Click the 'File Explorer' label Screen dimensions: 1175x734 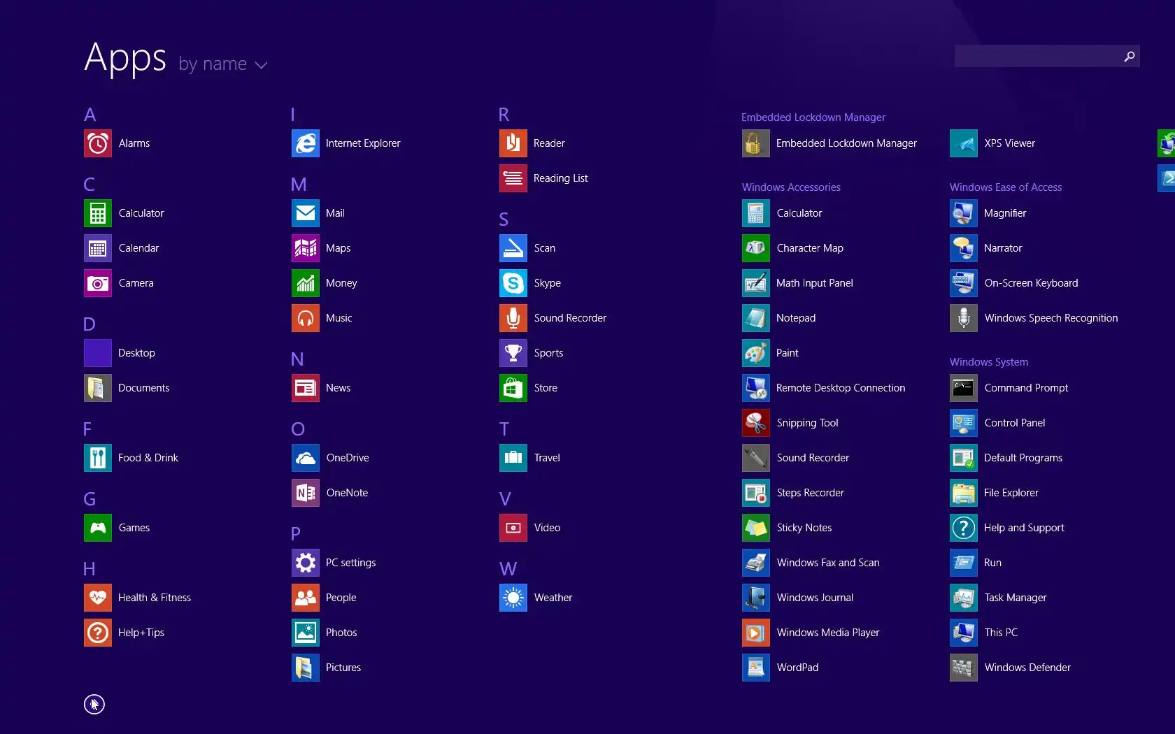[1011, 493]
